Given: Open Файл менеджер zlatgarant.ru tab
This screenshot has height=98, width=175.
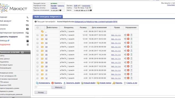Looking at the screenshot, I should (48, 17).
